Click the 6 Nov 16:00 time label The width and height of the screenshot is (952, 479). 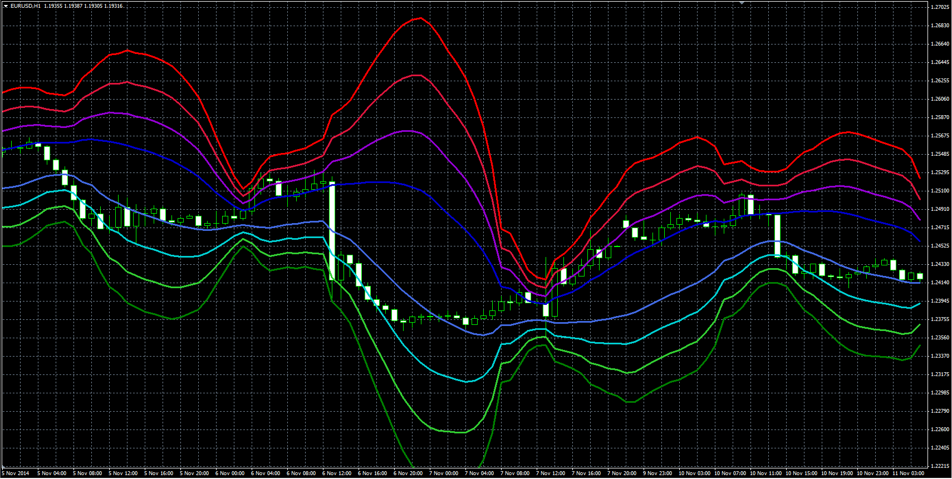pos(372,473)
